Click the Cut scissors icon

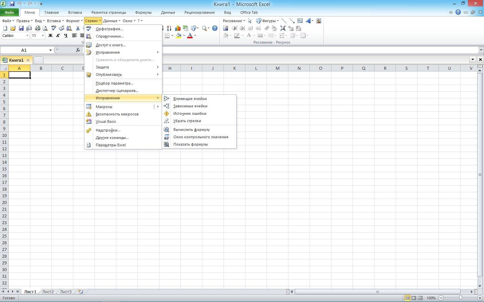tap(78, 29)
